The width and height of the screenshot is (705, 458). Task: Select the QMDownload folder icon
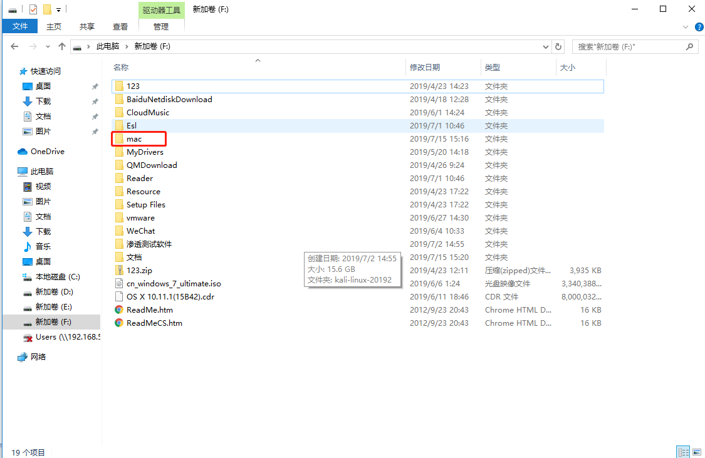tap(119, 165)
